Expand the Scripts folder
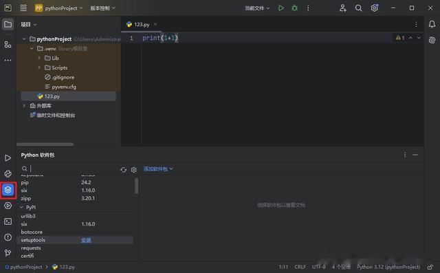The height and width of the screenshot is (273, 440). coord(39,67)
